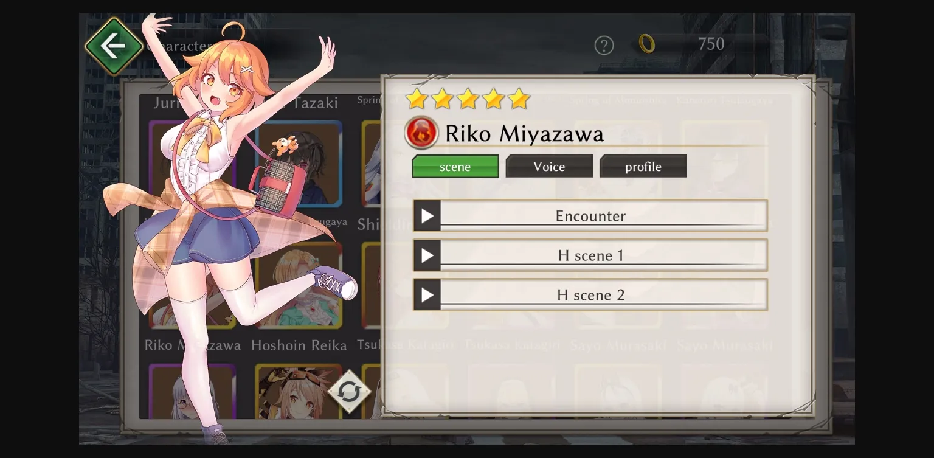Screen dimensions: 934x458
Task: Click the five-star rarity rating
Action: pyautogui.click(x=468, y=99)
